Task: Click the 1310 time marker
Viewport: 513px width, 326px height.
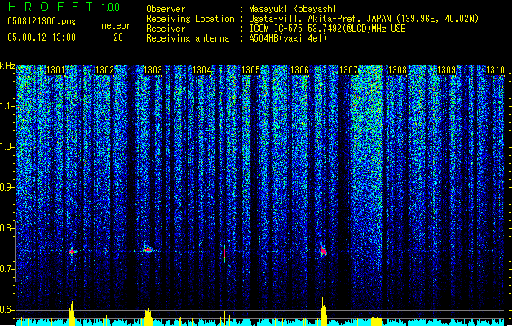Action: click(x=495, y=70)
